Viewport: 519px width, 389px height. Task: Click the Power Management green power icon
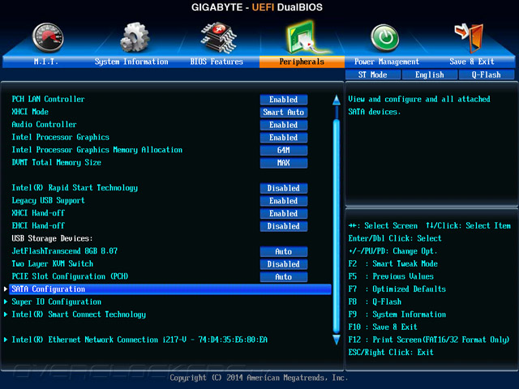[384, 38]
